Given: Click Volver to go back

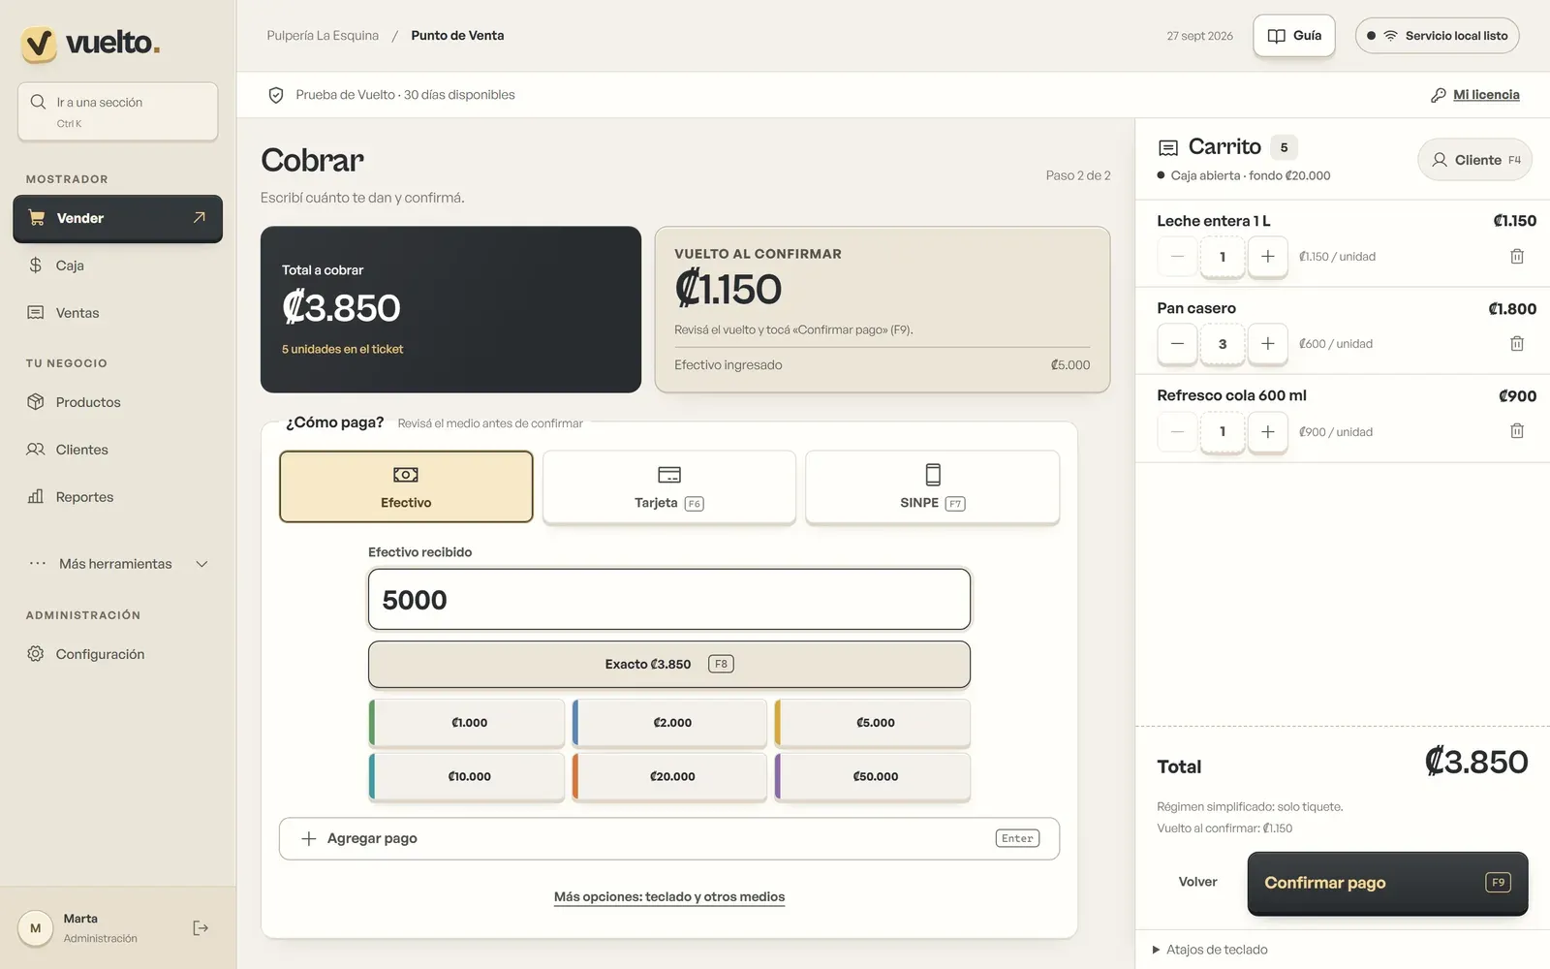Looking at the screenshot, I should coord(1197,882).
